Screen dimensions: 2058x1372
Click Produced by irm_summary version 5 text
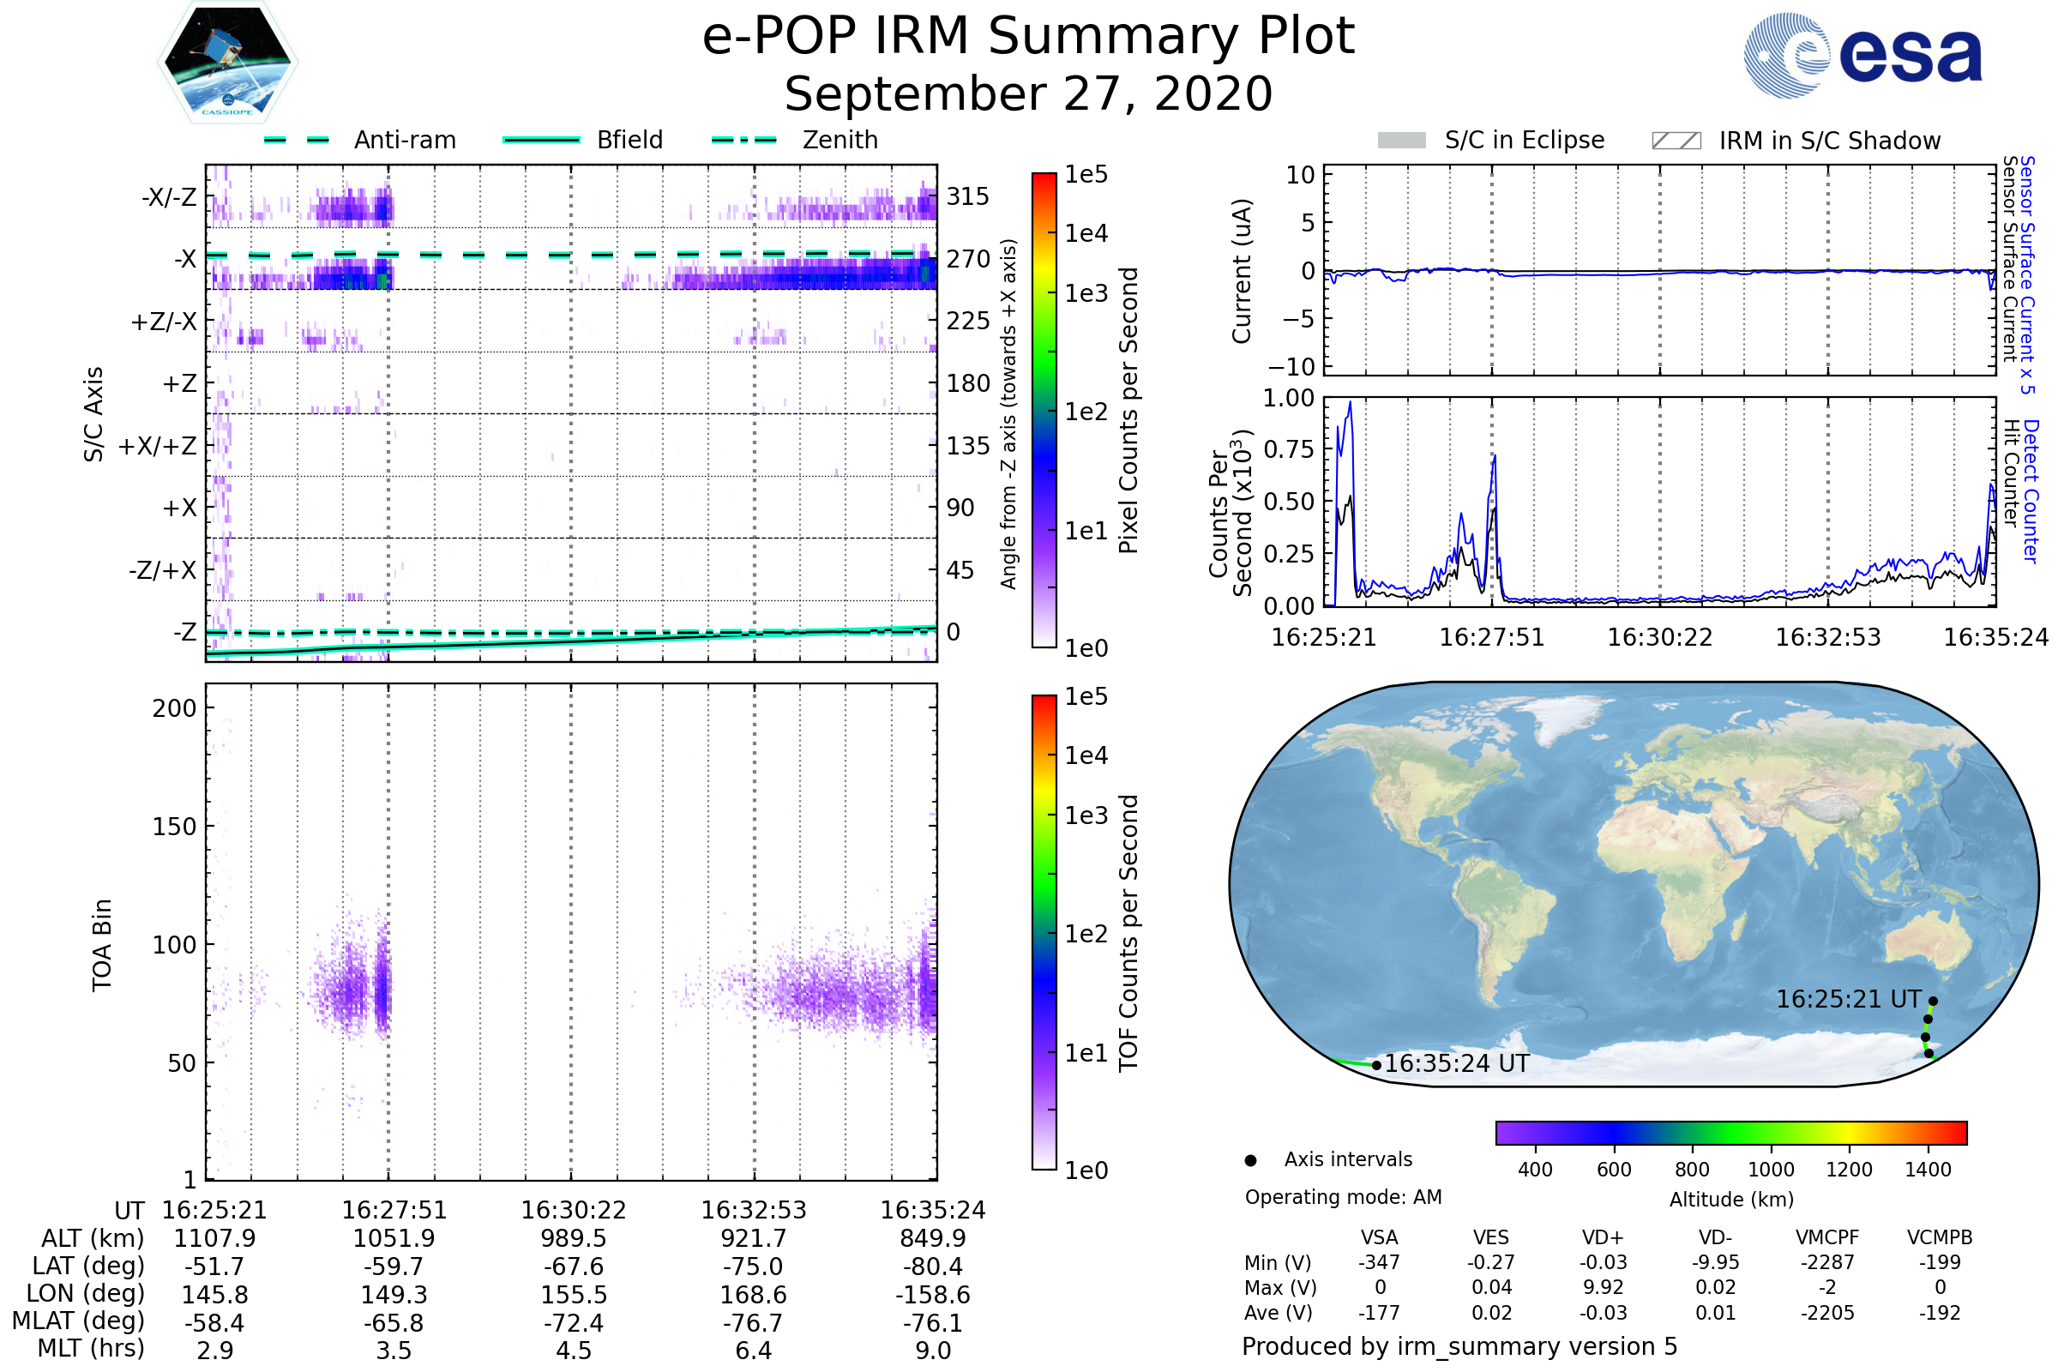point(1459,1346)
